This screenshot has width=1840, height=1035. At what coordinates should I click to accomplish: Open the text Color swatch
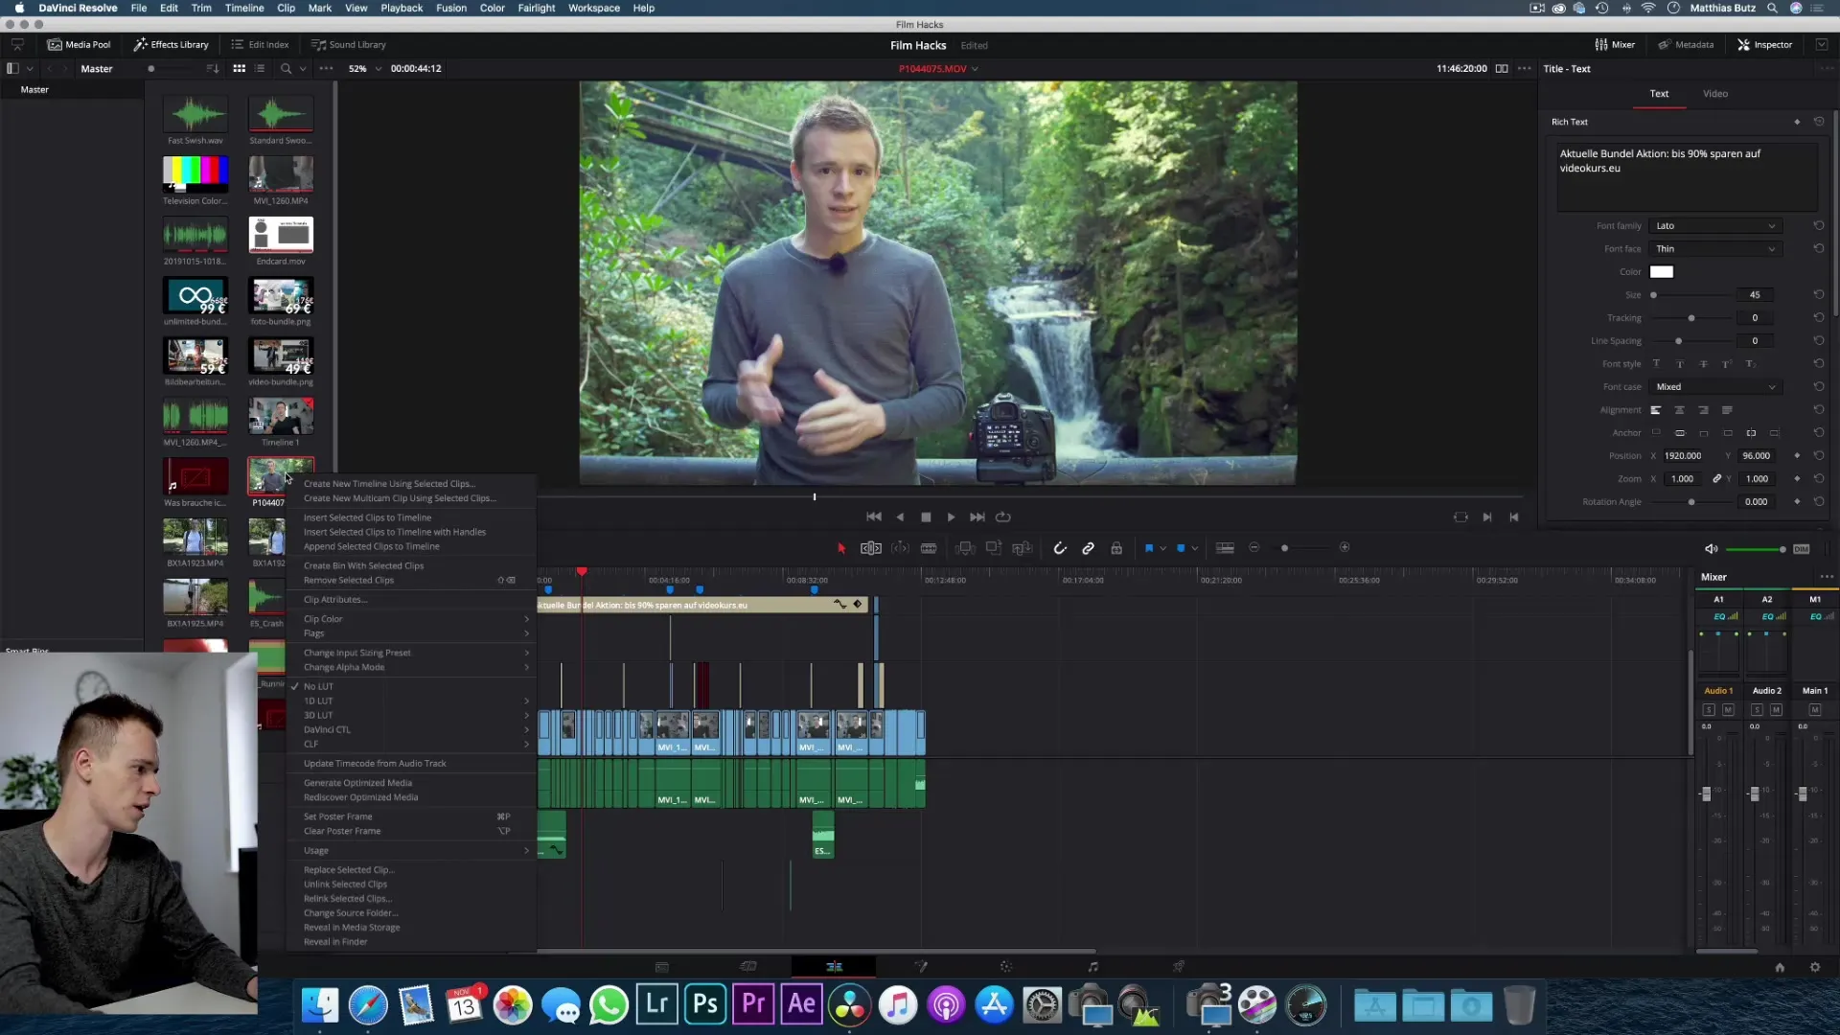(1661, 272)
